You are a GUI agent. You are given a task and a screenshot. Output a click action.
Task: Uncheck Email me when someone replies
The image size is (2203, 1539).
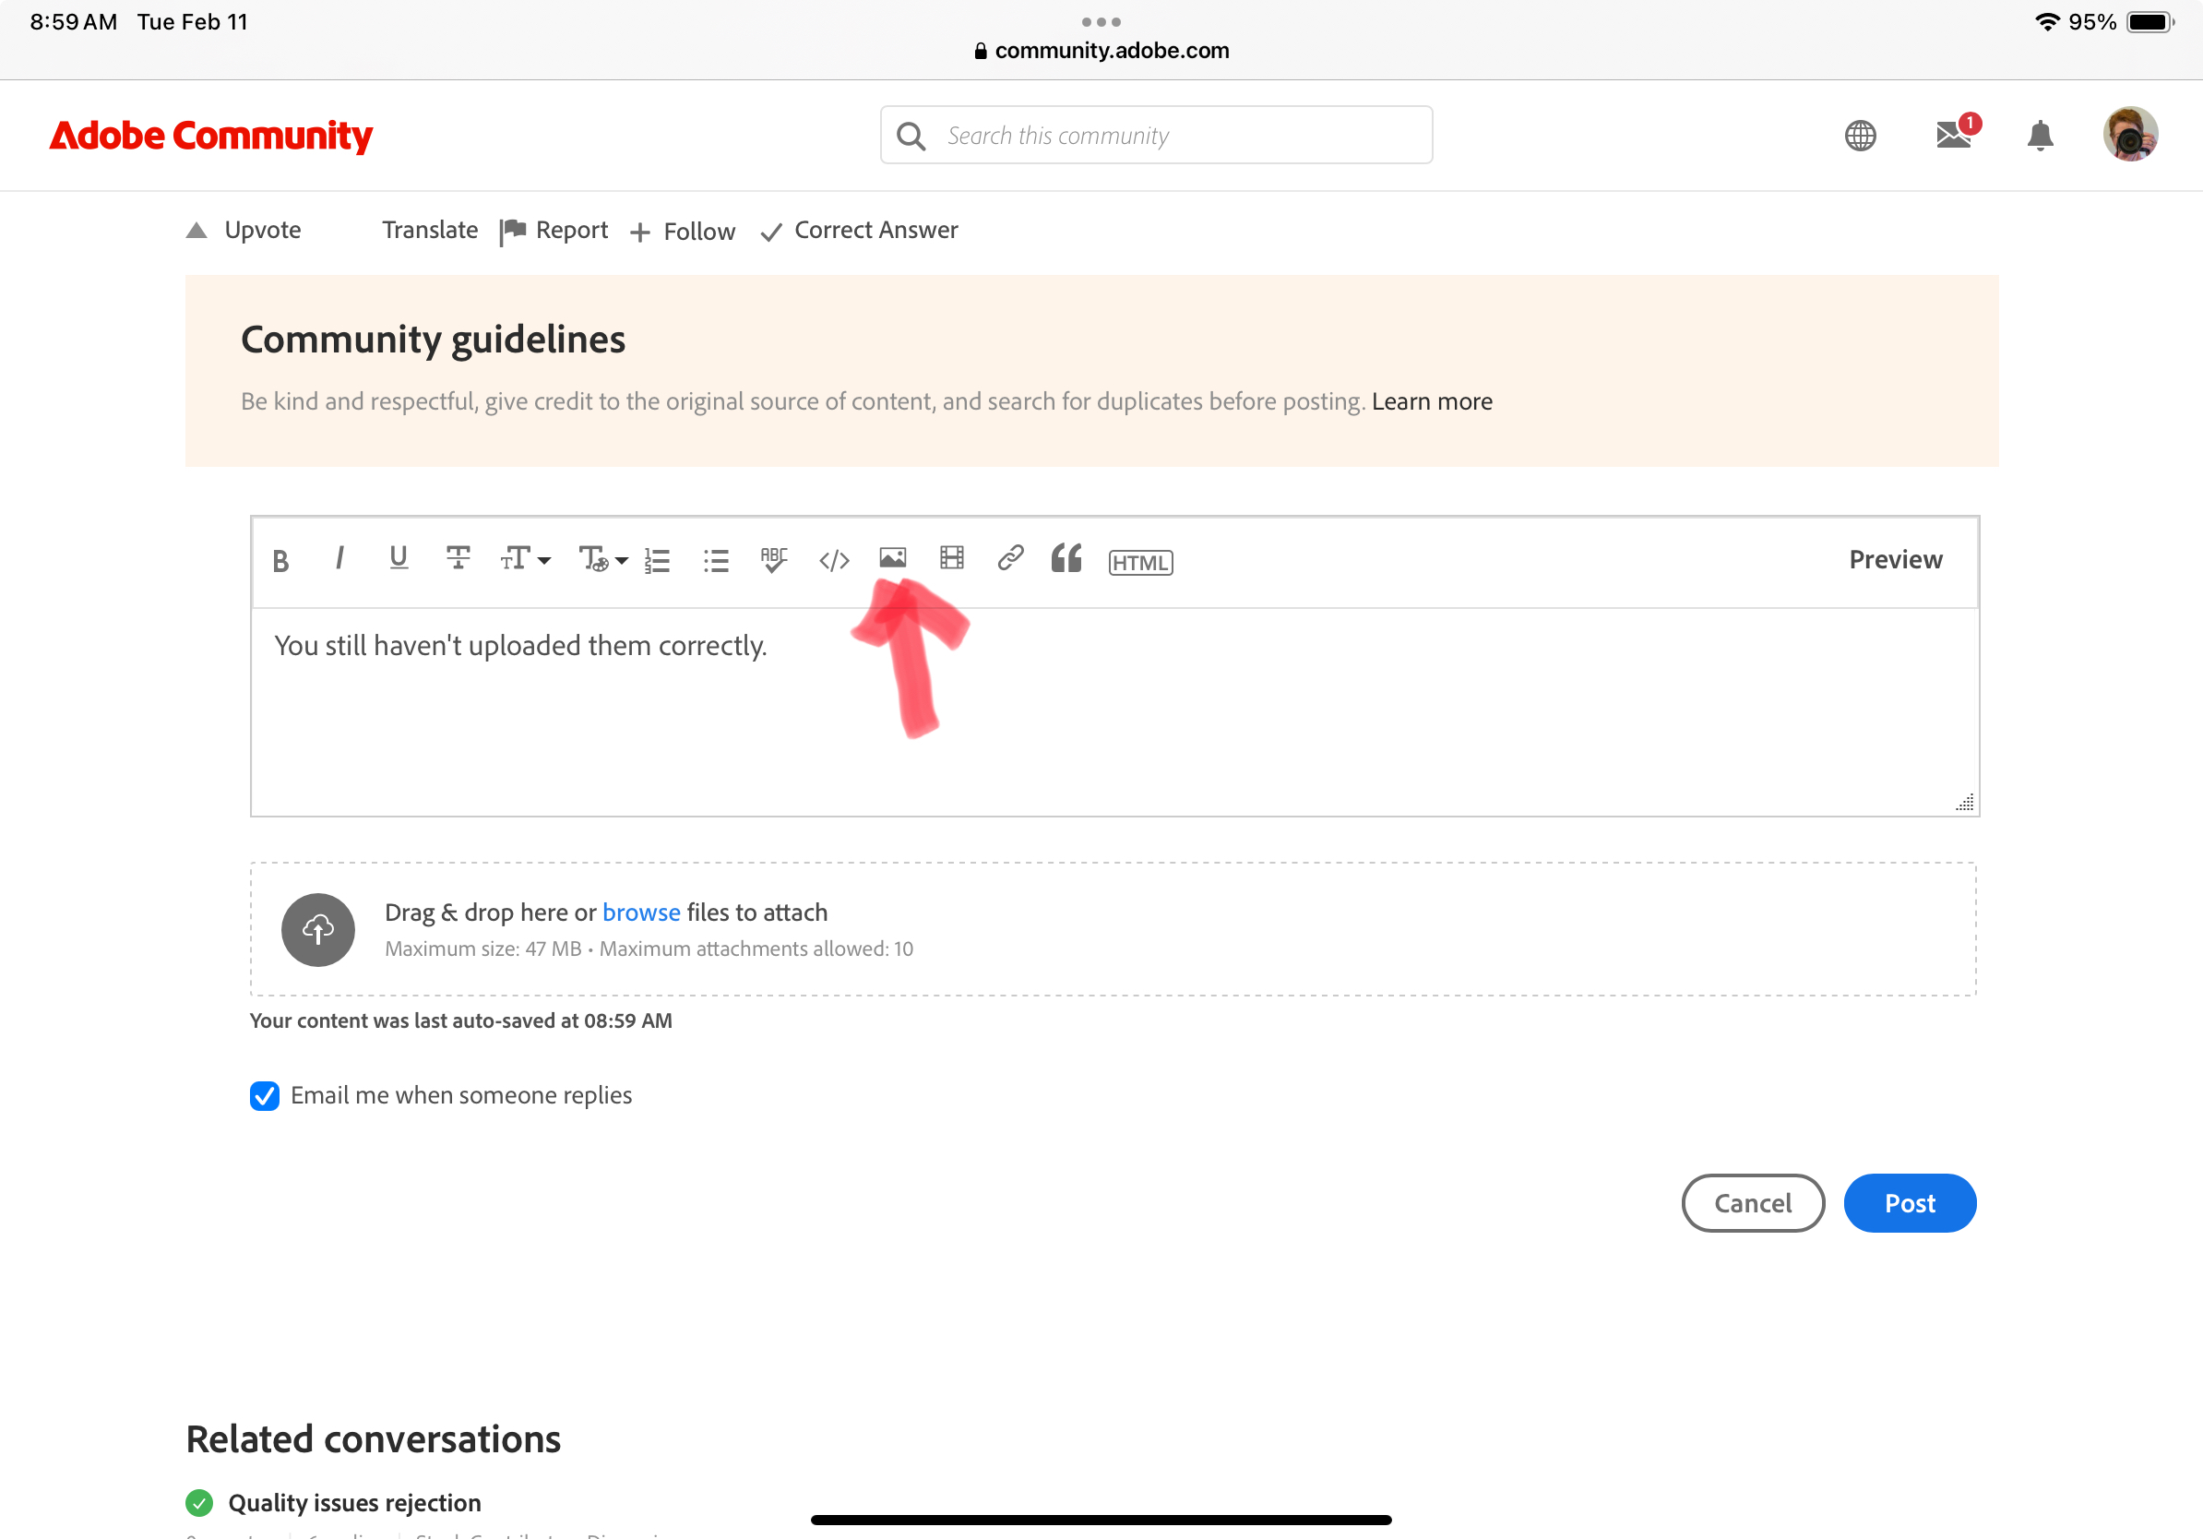pyautogui.click(x=265, y=1096)
